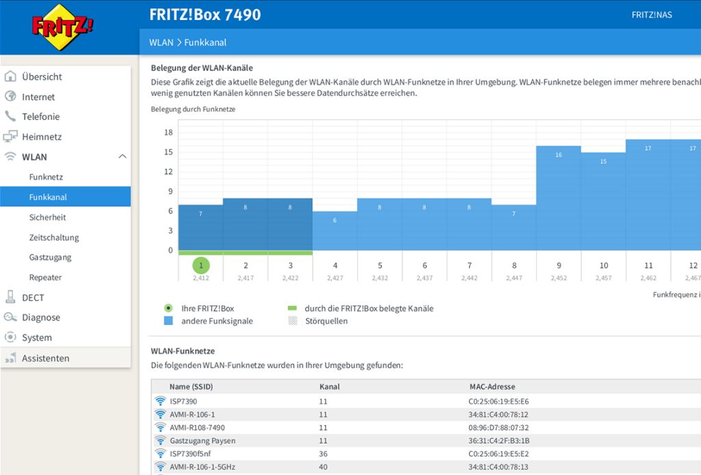Image resolution: width=701 pixels, height=475 pixels.
Task: Click MAC address 08:96:D7:88:07:32
Action: [498, 427]
